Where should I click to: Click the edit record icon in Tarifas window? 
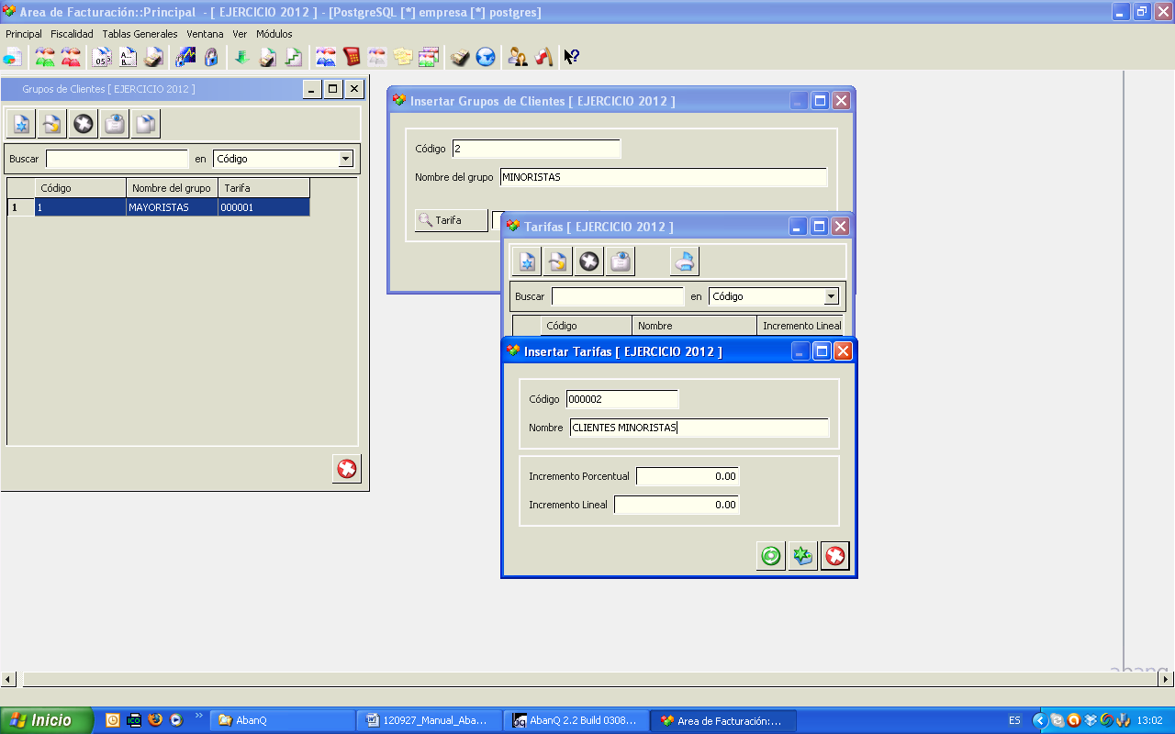click(558, 261)
